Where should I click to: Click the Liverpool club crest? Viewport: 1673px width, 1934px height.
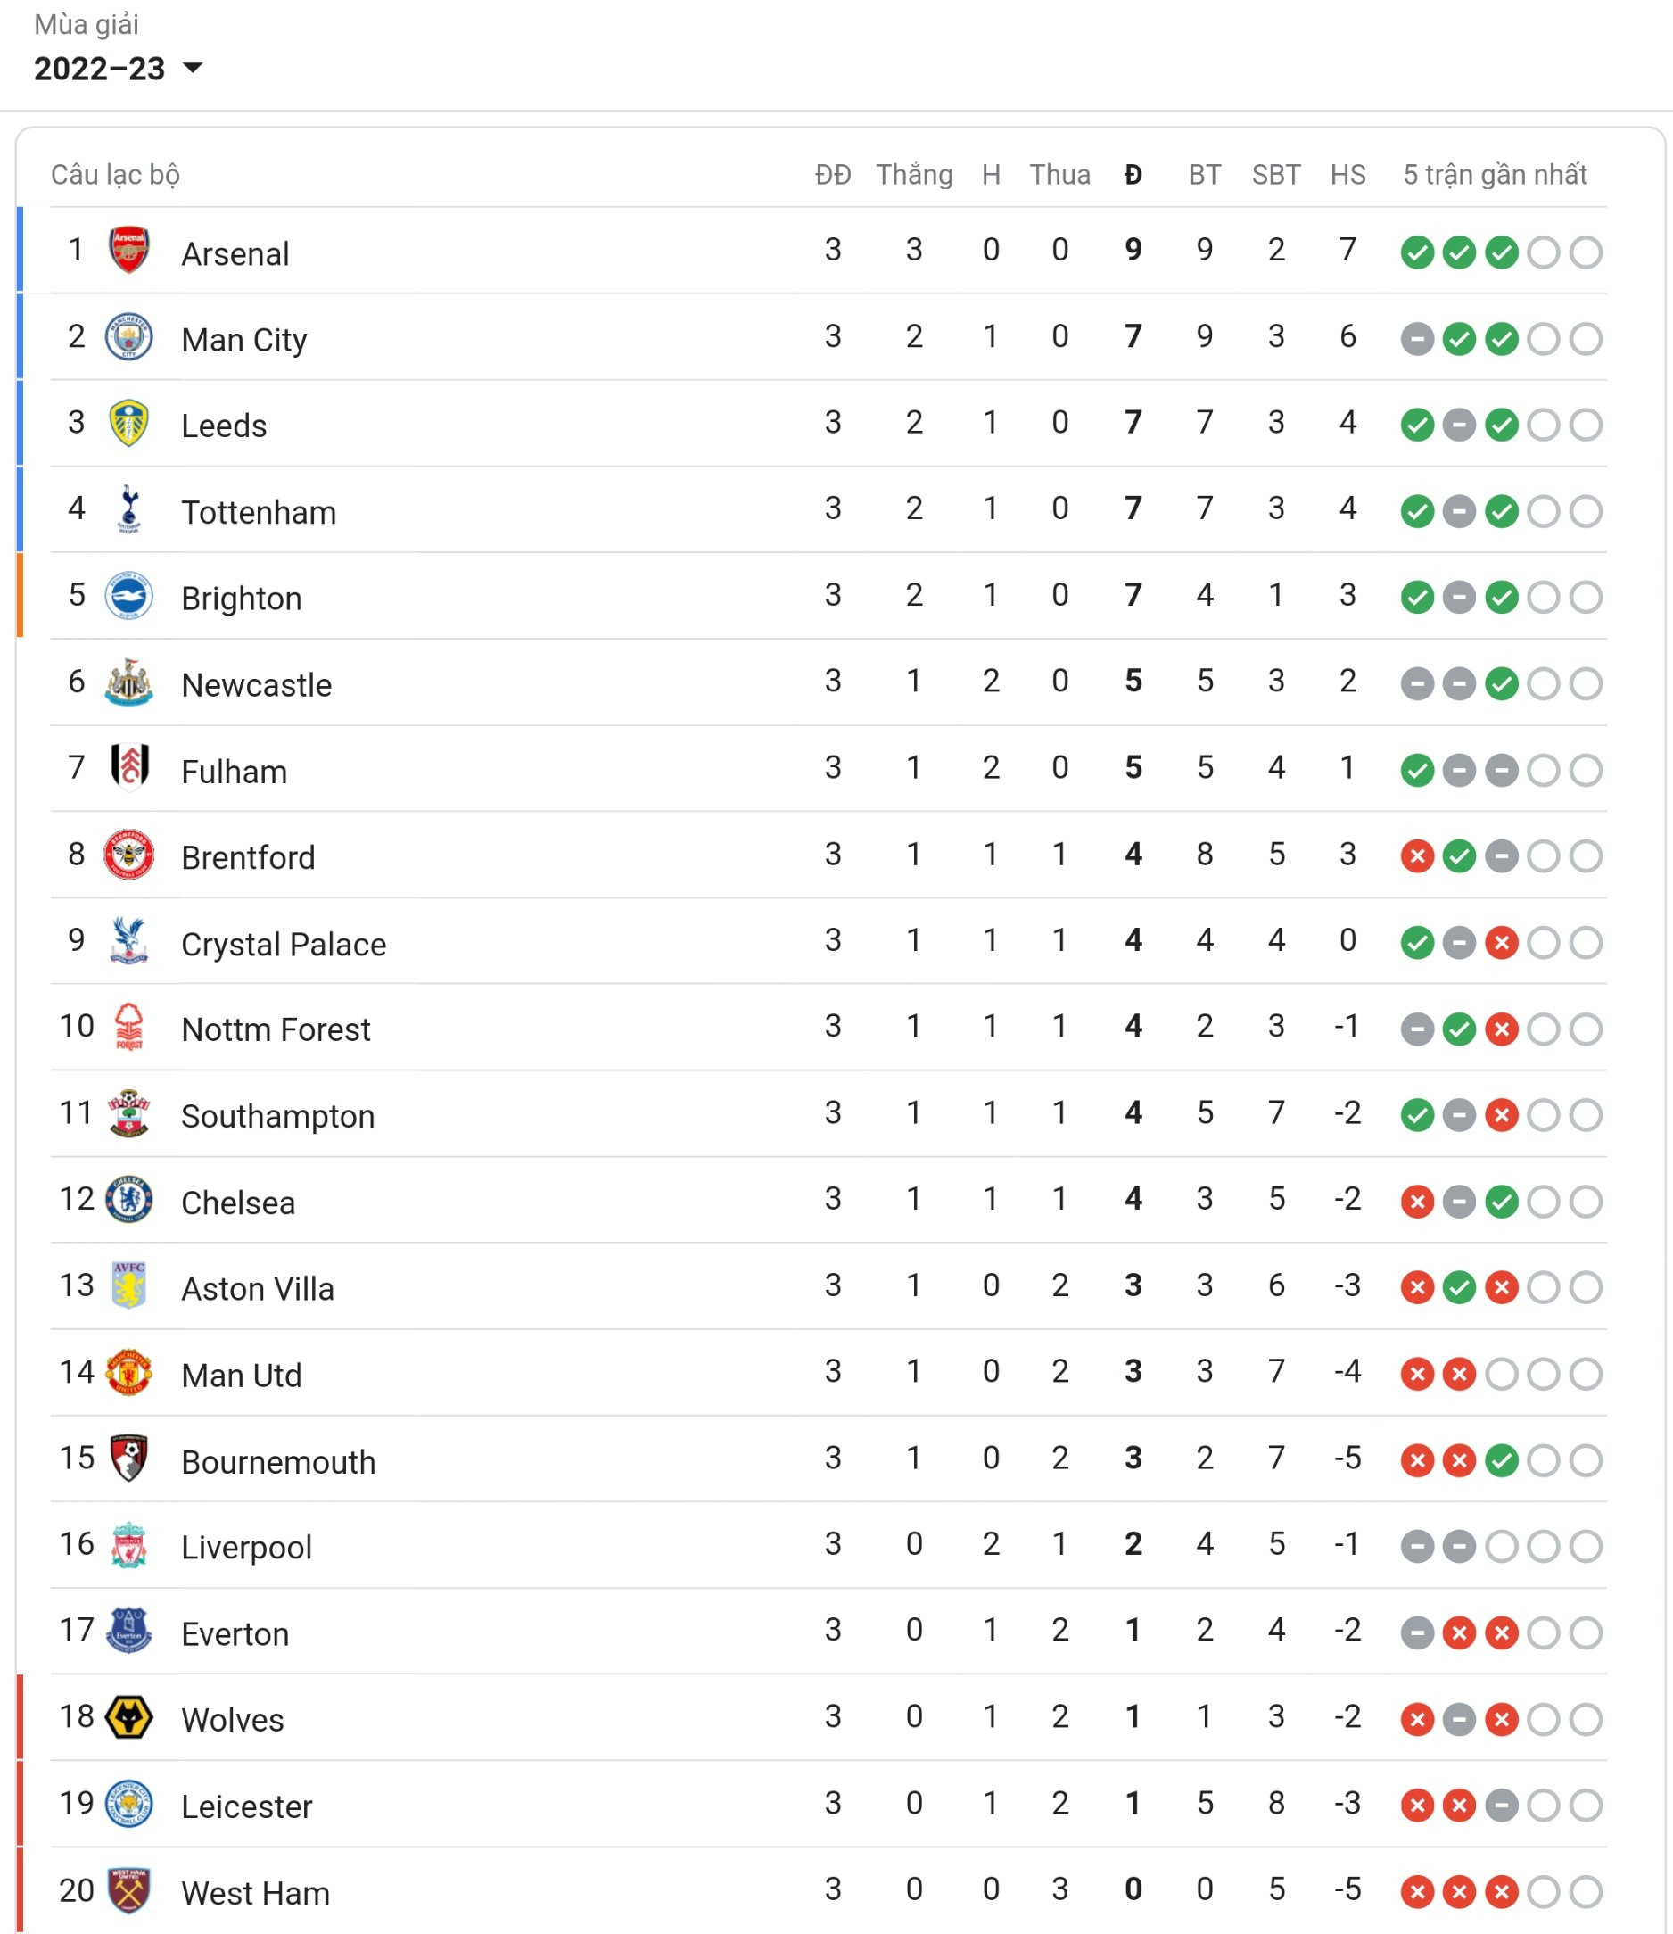coord(128,1546)
